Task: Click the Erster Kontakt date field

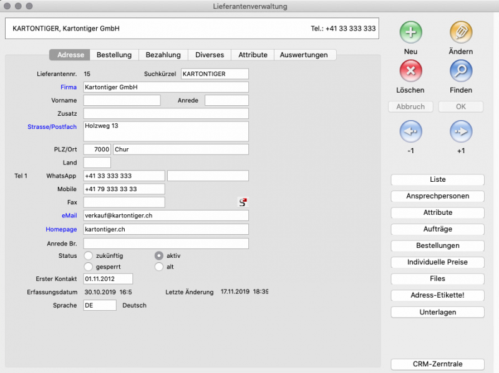Action: point(108,279)
